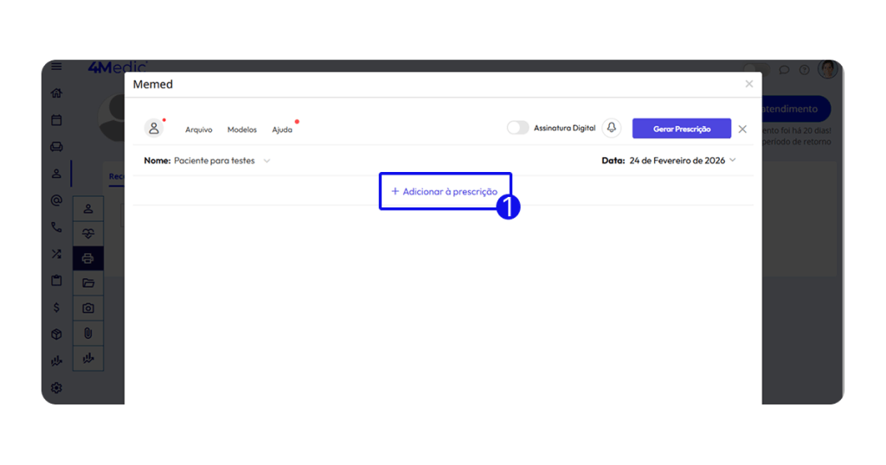Click the paperclip attachments icon
886x465 pixels.
coord(88,333)
